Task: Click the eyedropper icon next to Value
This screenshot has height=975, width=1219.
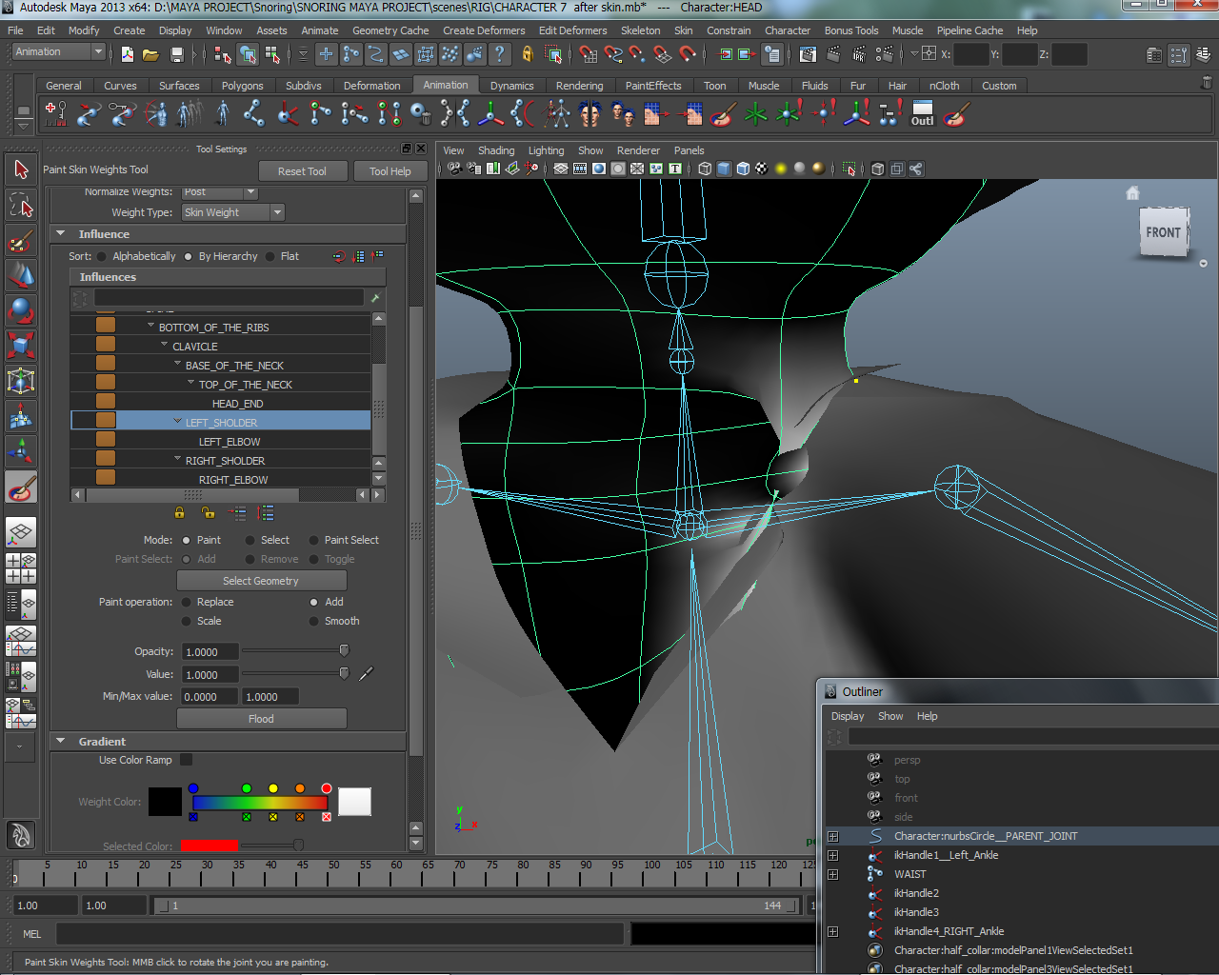Action: coord(366,674)
